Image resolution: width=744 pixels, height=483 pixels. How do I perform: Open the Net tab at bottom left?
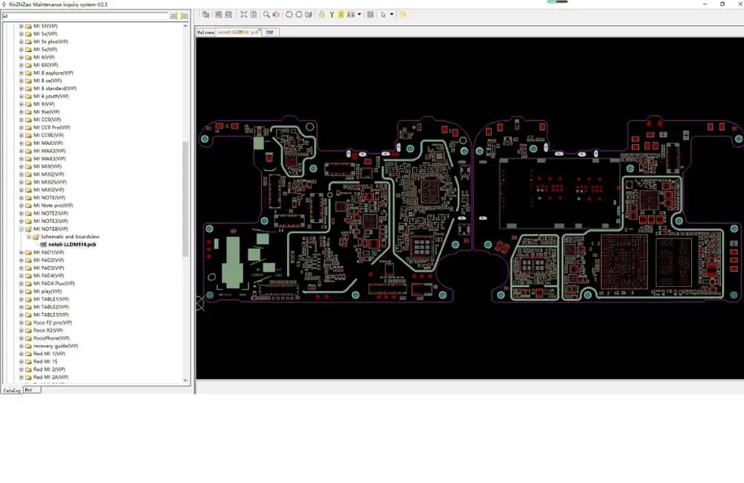tap(28, 389)
